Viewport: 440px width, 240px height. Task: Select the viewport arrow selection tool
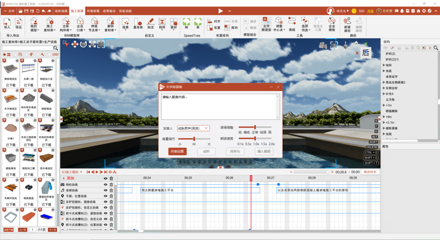66,44
